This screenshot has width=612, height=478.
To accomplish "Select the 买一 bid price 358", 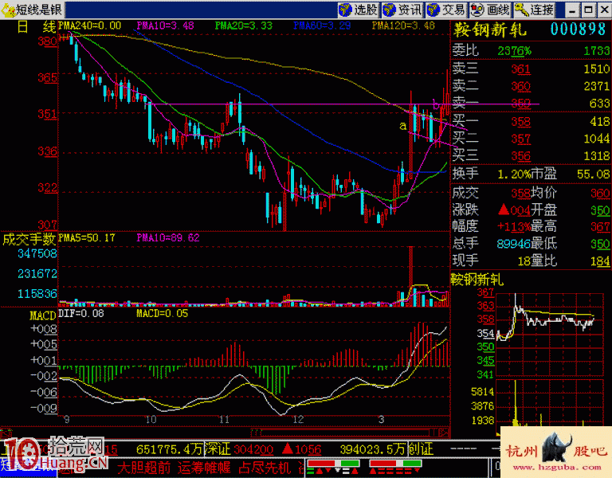I will click(520, 122).
